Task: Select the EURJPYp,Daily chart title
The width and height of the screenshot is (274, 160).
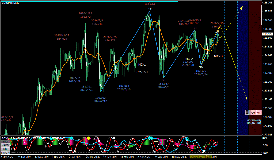Action: coord(10,3)
